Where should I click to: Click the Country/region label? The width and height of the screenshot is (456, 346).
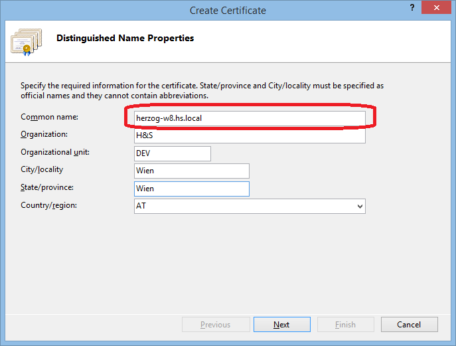(48, 205)
